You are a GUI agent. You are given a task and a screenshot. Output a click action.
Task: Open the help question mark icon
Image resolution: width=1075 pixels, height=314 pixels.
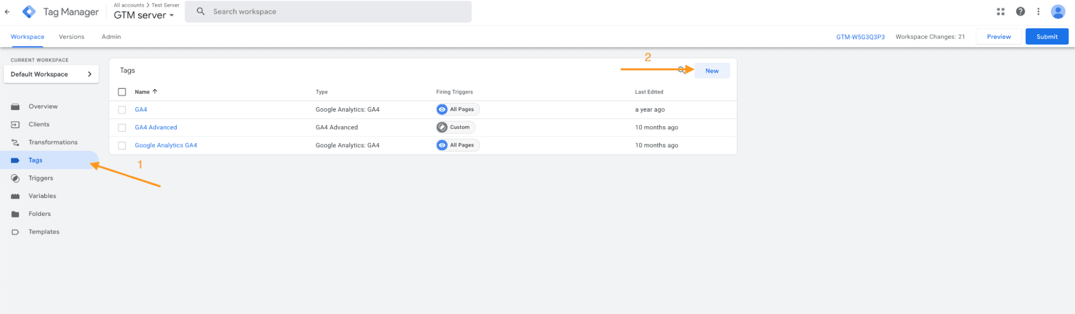click(1020, 12)
